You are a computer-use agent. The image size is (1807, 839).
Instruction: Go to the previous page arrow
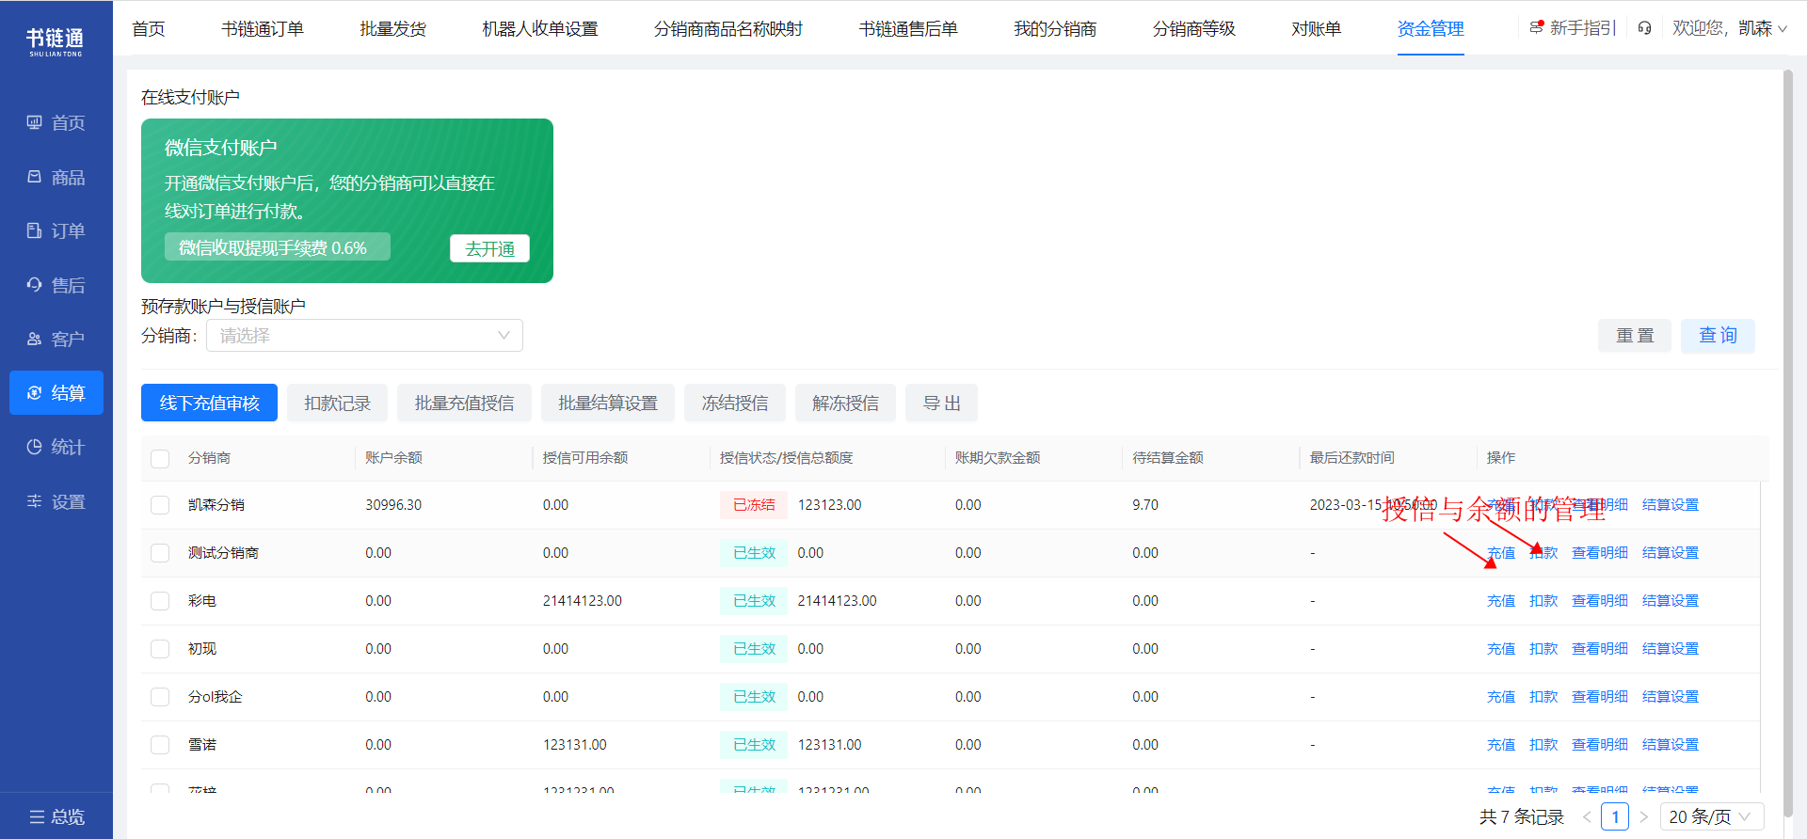(x=1587, y=816)
